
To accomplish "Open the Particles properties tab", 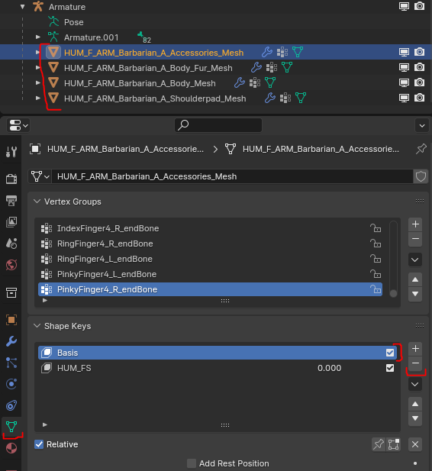I will [x=11, y=363].
